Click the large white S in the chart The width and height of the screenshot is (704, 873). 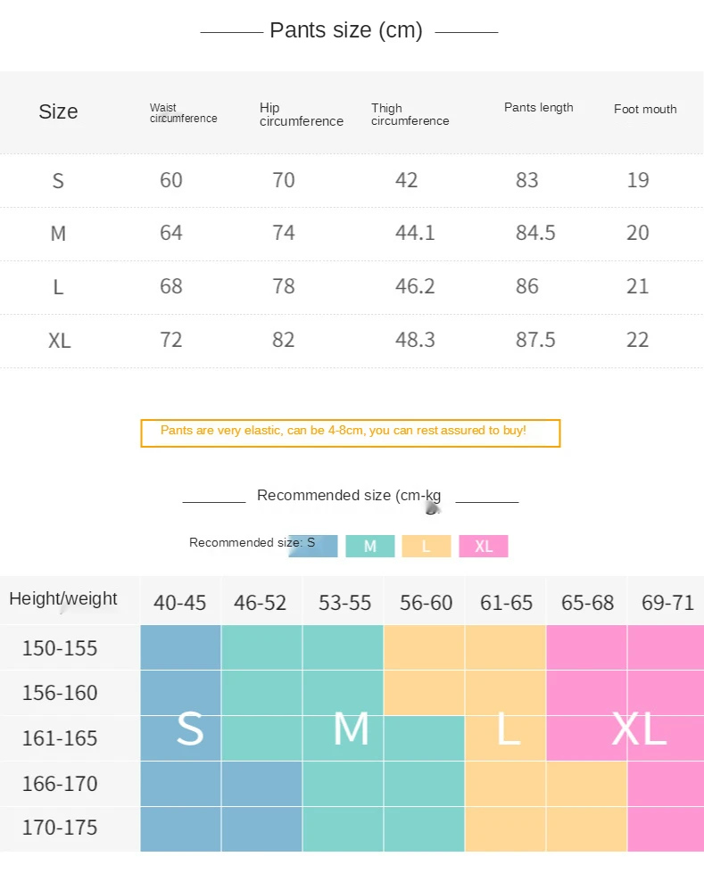point(189,729)
